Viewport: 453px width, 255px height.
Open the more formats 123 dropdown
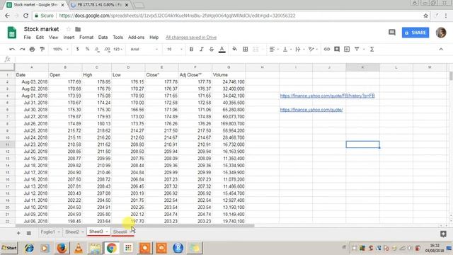(117, 49)
